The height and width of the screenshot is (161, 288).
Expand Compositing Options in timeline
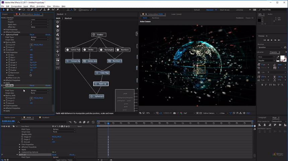point(20,152)
